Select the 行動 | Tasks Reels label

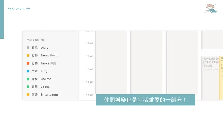click(45, 56)
